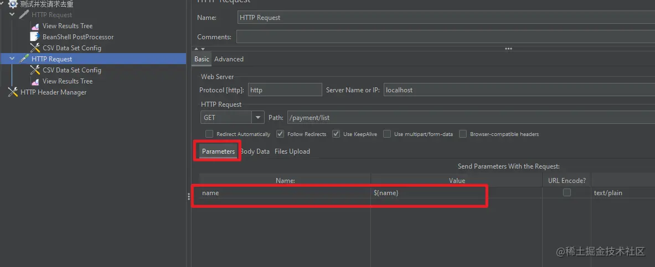Select BeanShell PostProcessor in the tree

78,36
